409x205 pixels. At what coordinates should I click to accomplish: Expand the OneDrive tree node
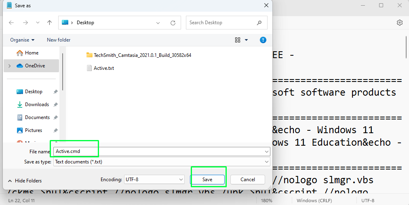[x=10, y=66]
